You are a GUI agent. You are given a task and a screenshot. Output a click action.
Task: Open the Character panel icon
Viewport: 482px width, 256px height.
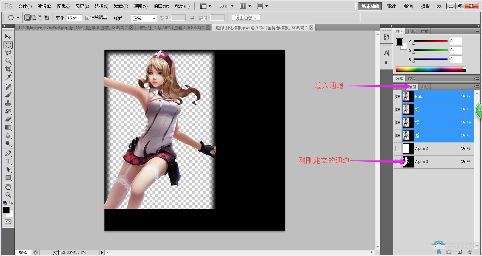(x=386, y=53)
